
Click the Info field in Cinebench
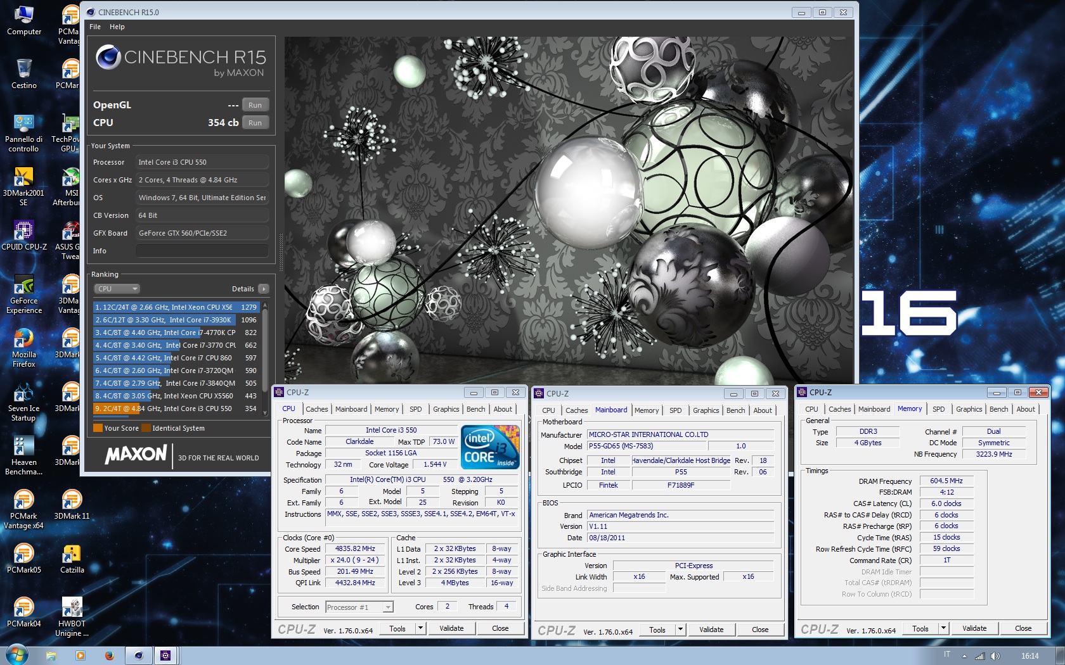pyautogui.click(x=202, y=251)
